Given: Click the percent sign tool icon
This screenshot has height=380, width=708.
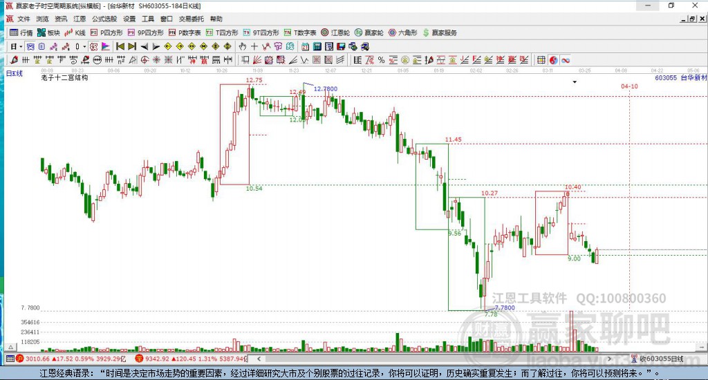Looking at the screenshot, I should (x=381, y=60).
